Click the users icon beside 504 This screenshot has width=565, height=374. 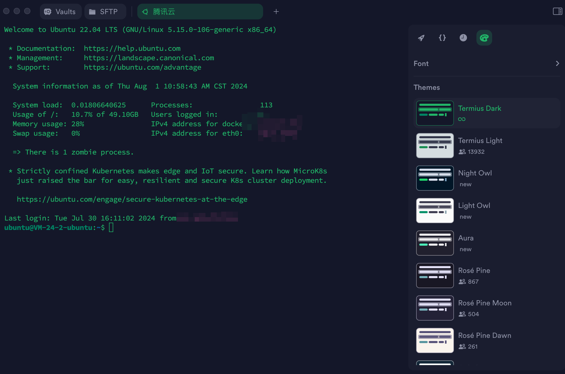point(462,314)
